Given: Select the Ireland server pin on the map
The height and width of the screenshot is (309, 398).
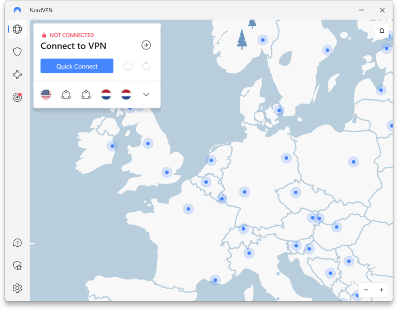Looking at the screenshot, I should tap(112, 146).
